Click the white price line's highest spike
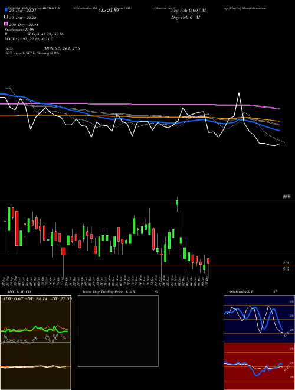Viewport: 295px width, 390px height. click(x=239, y=93)
